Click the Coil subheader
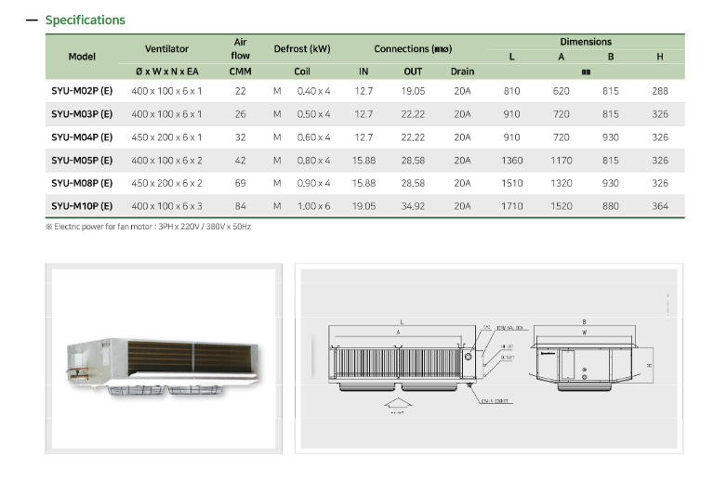This screenshot has width=727, height=482. [x=302, y=72]
